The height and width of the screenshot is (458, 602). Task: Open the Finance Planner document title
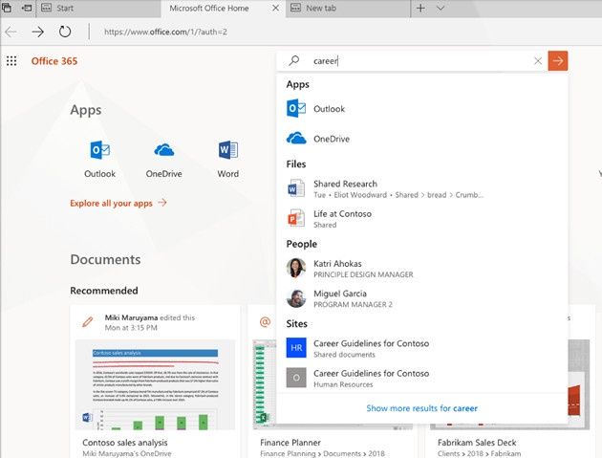point(290,443)
